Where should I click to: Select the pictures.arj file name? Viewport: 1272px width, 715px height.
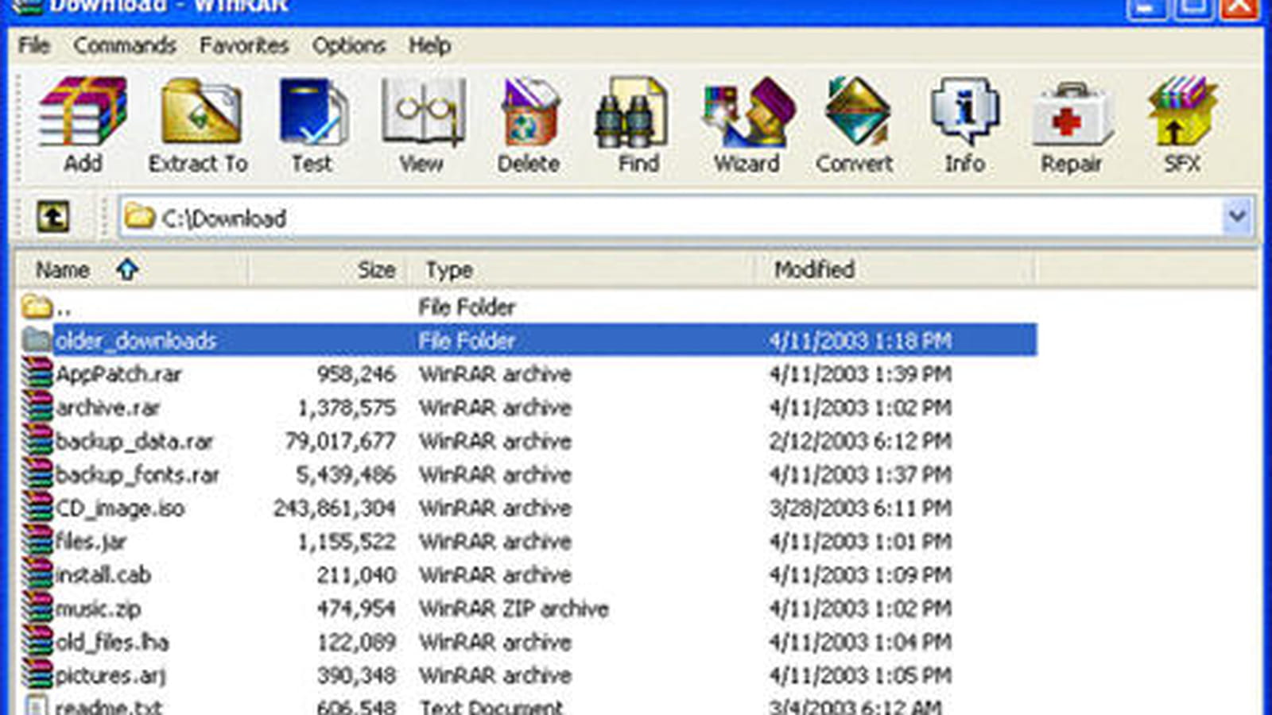[111, 675]
